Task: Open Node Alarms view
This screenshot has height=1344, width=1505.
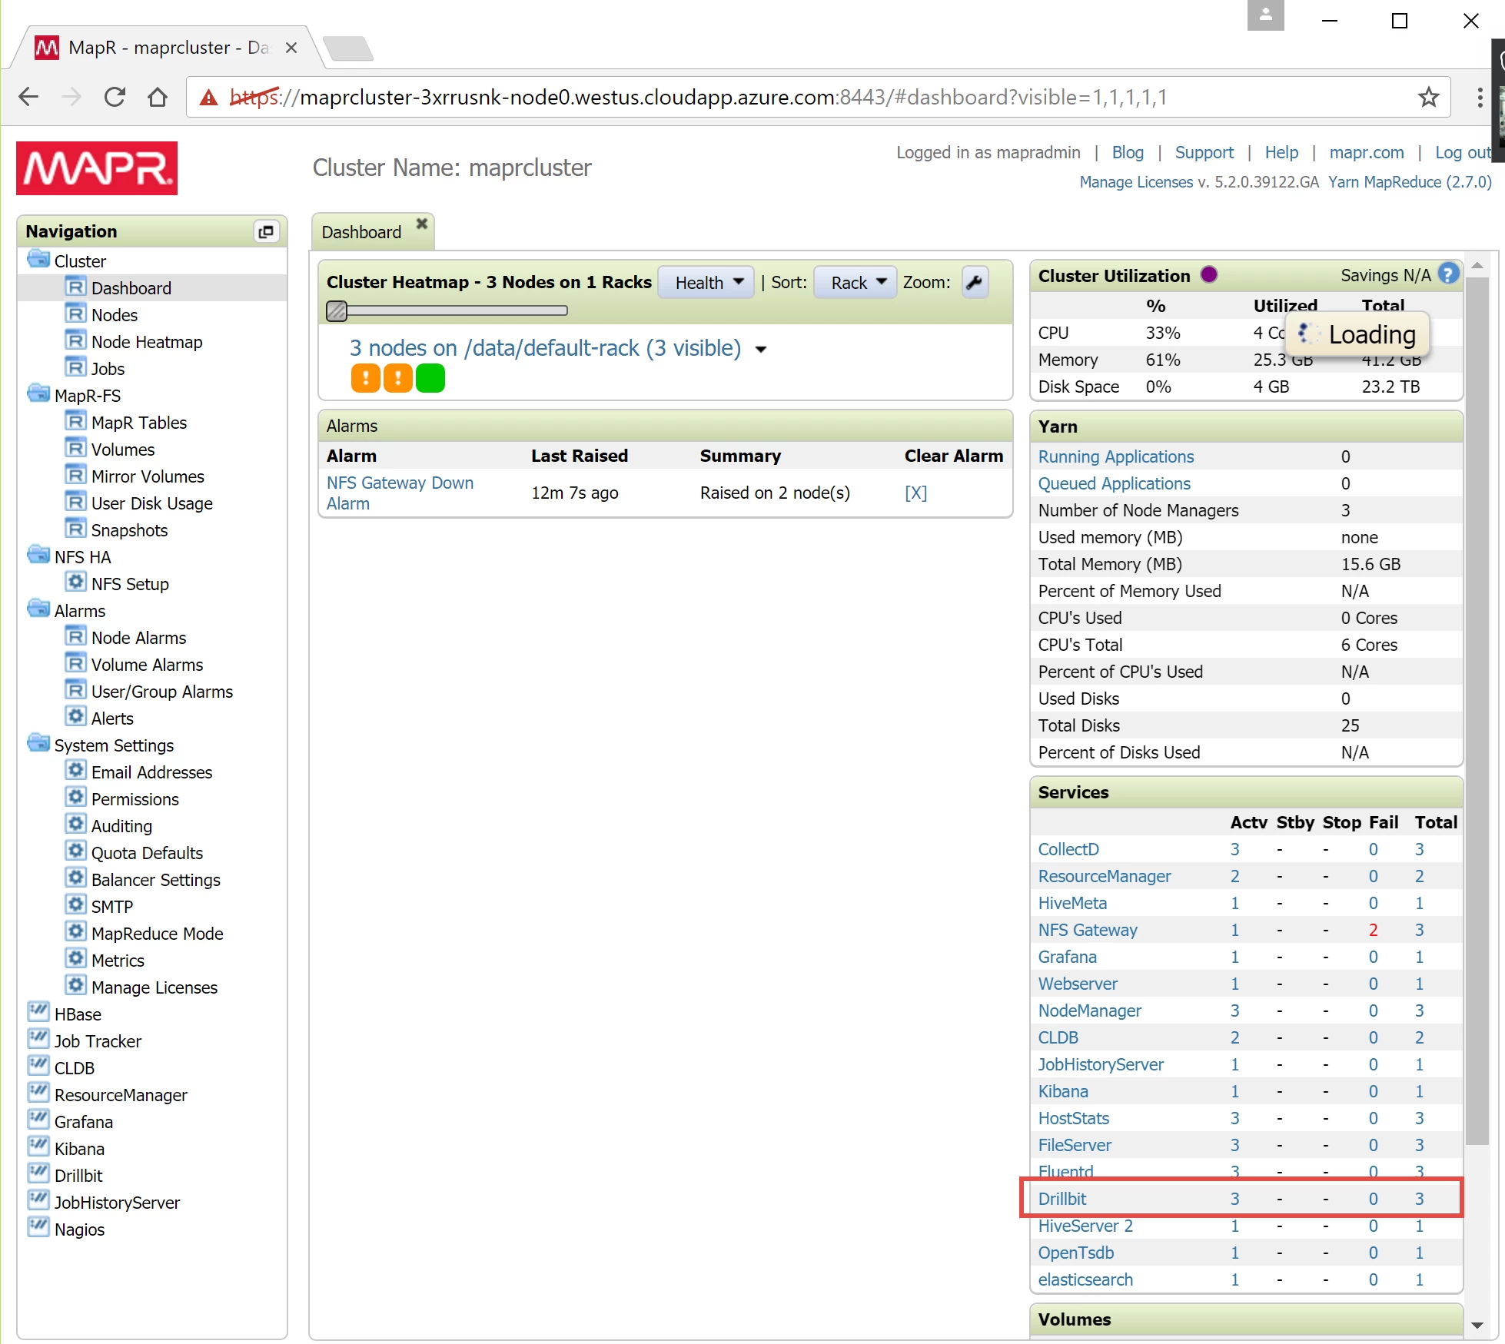Action: [138, 638]
